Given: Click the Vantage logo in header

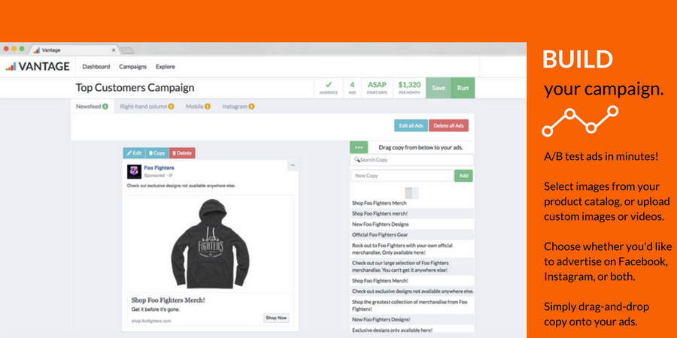Looking at the screenshot, I should pyautogui.click(x=37, y=66).
